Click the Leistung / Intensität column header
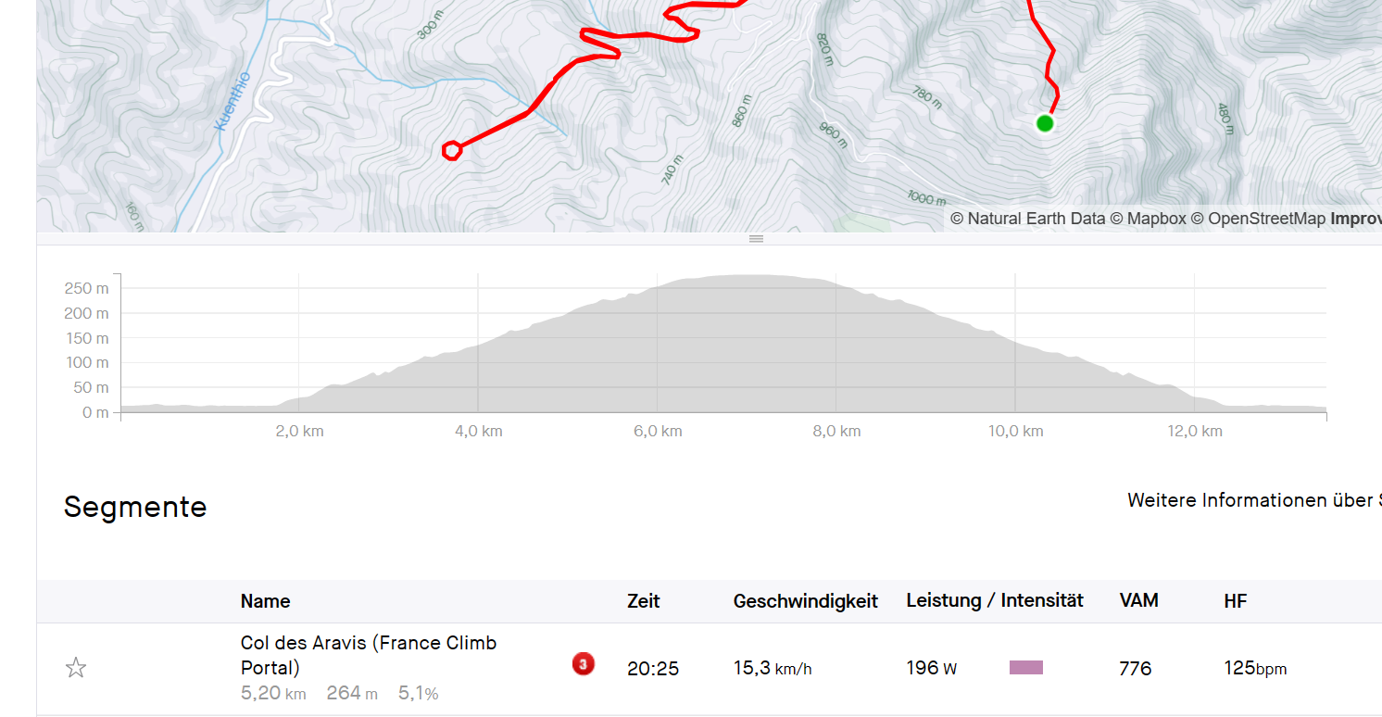This screenshot has height=717, width=1382. click(x=994, y=601)
